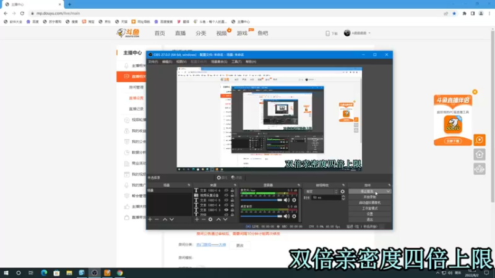Open the 热门游戏 room category link
The width and height of the screenshot is (495, 278).
[x=211, y=245]
